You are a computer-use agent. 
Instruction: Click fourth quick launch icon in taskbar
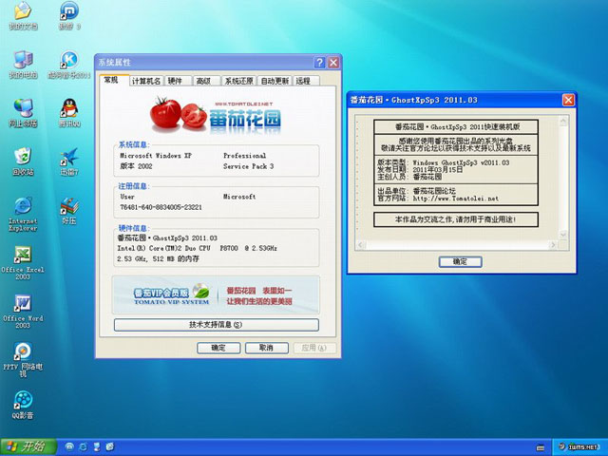pyautogui.click(x=110, y=446)
